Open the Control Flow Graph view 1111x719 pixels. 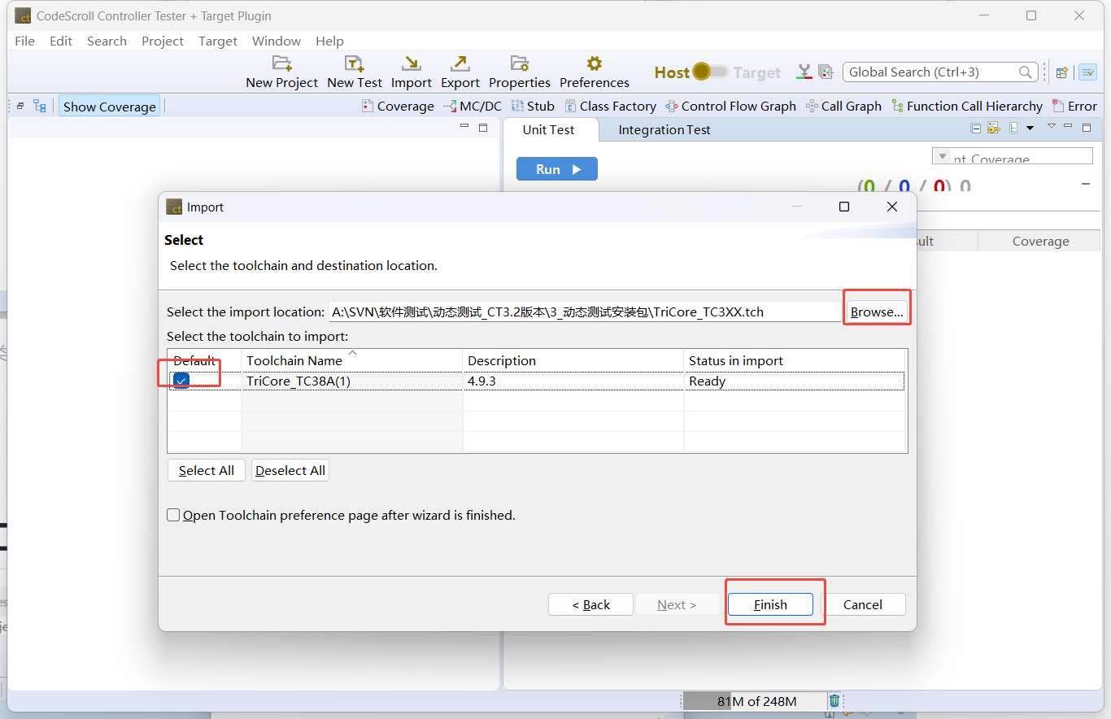click(x=730, y=107)
